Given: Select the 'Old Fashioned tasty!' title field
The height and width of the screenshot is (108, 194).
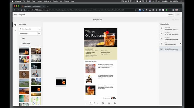Looking at the screenshot, I should pos(170,44).
